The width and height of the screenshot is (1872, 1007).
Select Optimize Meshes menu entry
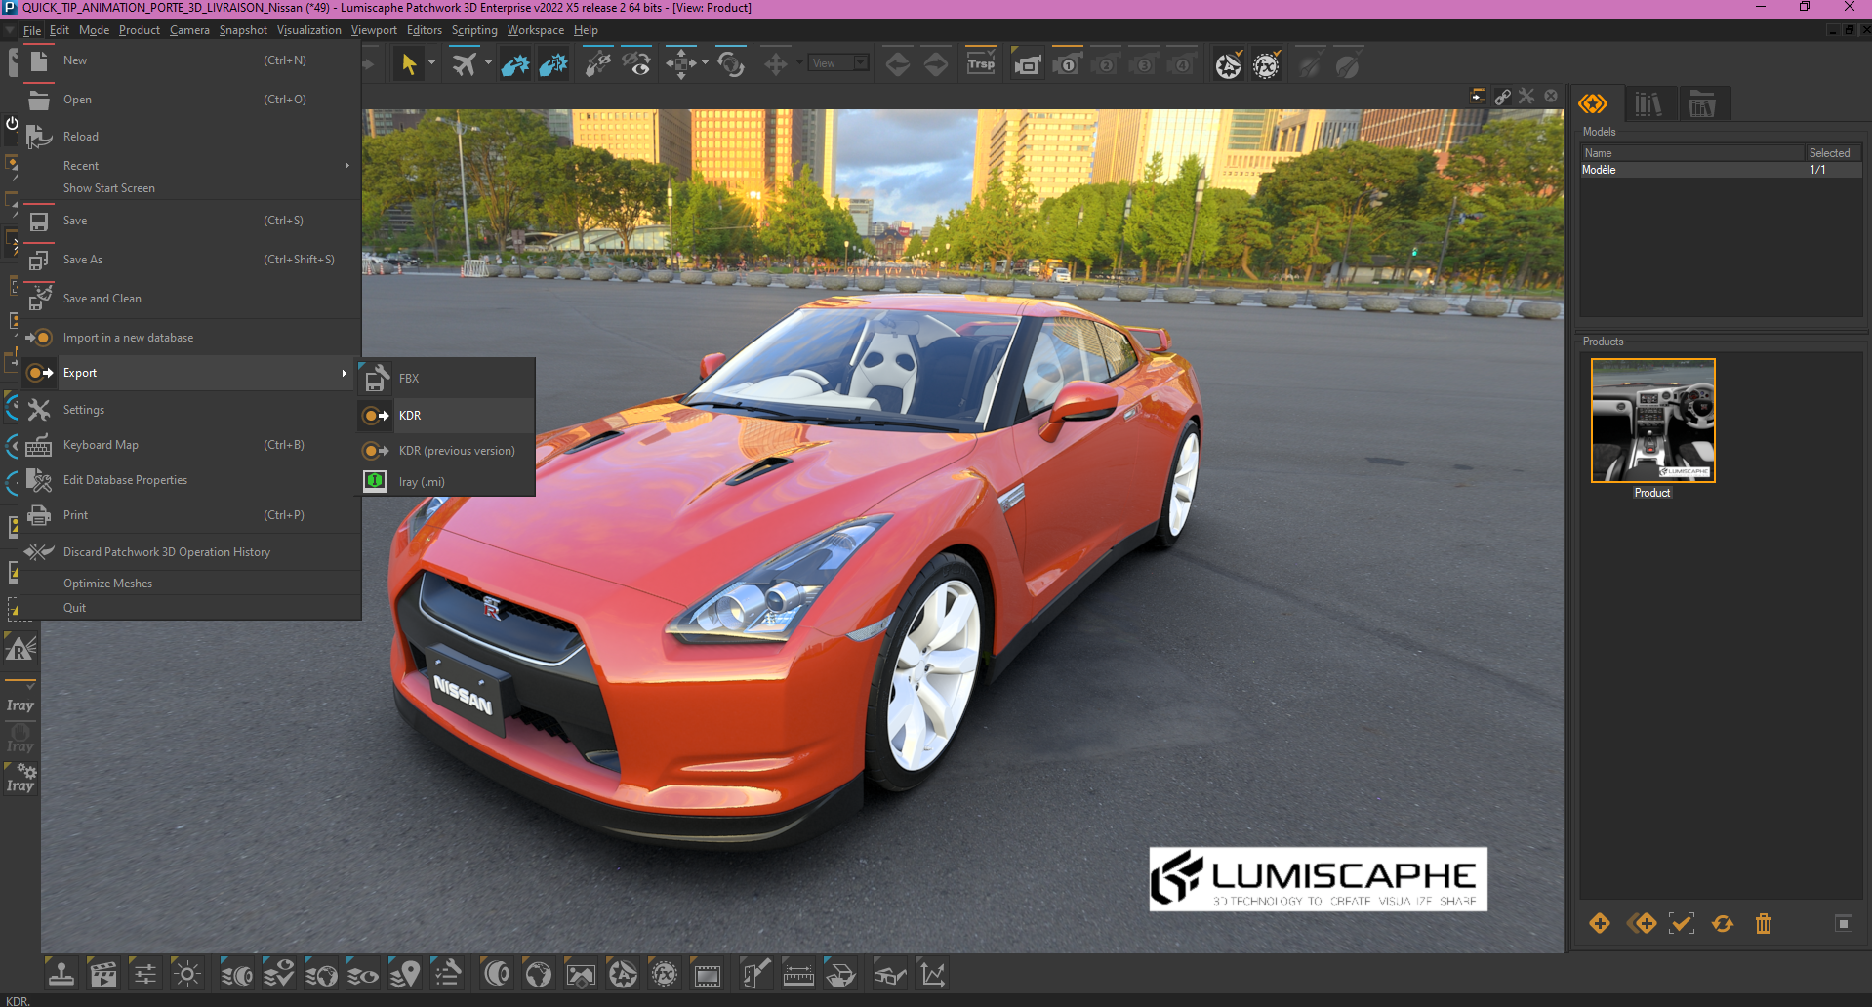(191, 584)
